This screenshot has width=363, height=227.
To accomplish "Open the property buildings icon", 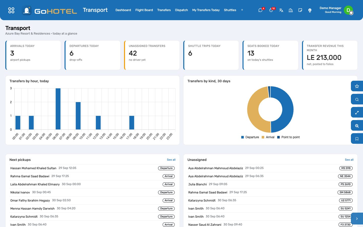I will point(291,10).
